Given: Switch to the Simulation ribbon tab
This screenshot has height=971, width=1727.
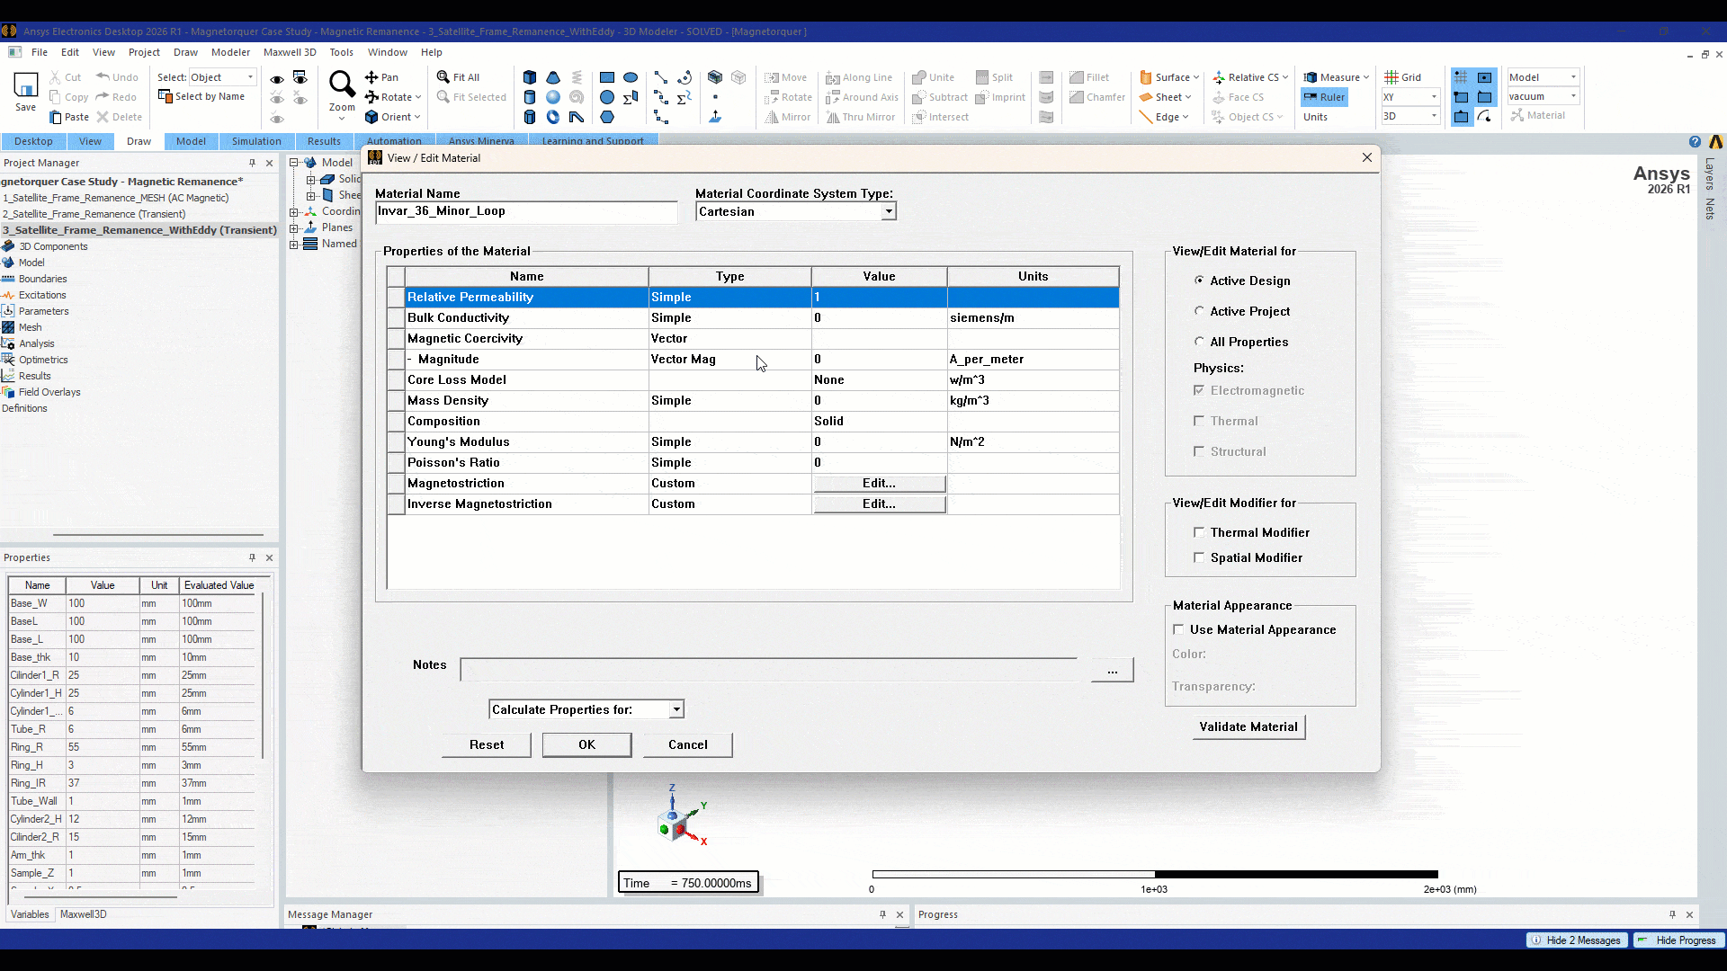Looking at the screenshot, I should point(256,141).
